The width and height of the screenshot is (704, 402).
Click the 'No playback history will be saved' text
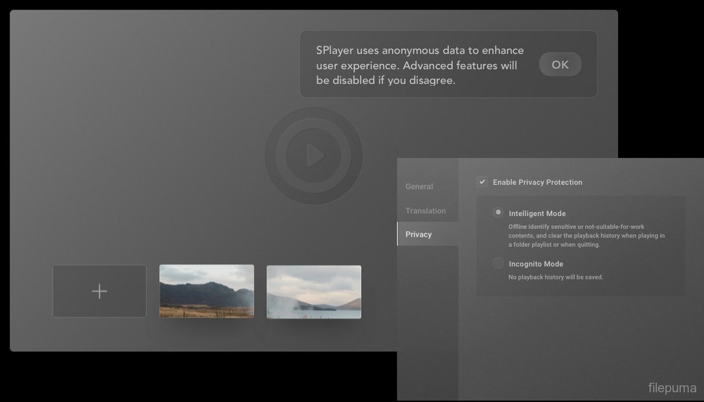(x=555, y=277)
